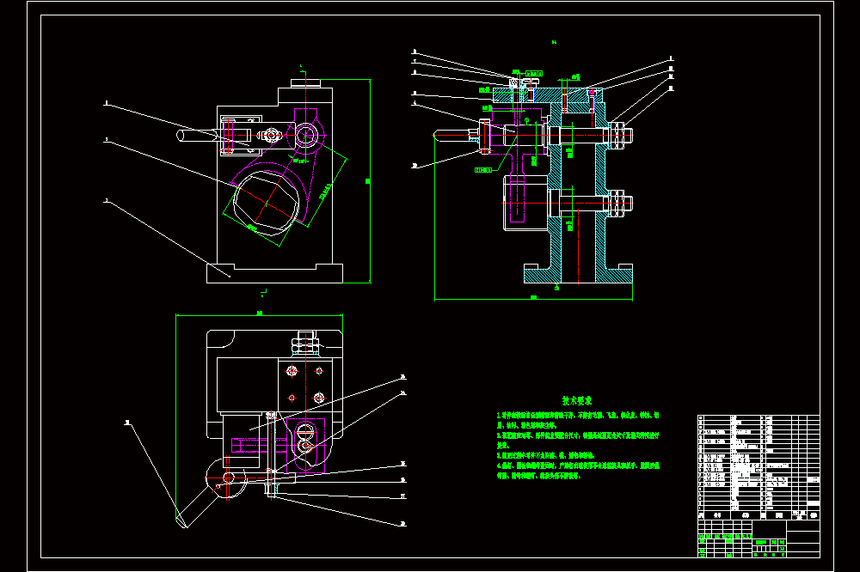Image resolution: width=860 pixels, height=572 pixels.
Task: Click the upper-left bolt hole in plan view
Action: click(x=292, y=372)
